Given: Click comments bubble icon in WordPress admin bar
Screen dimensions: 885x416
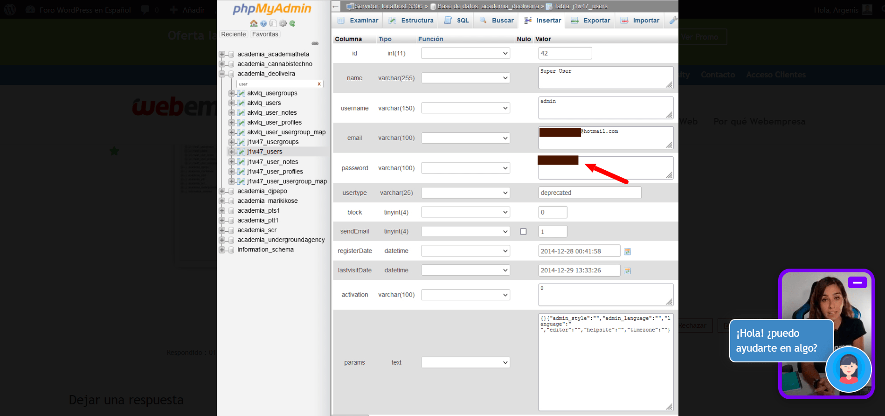Looking at the screenshot, I should coord(145,10).
